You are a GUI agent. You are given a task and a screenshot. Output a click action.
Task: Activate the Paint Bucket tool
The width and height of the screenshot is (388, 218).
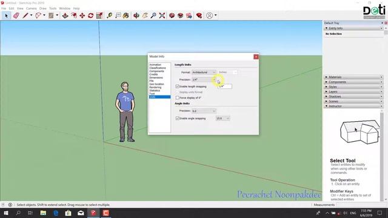(126, 16)
